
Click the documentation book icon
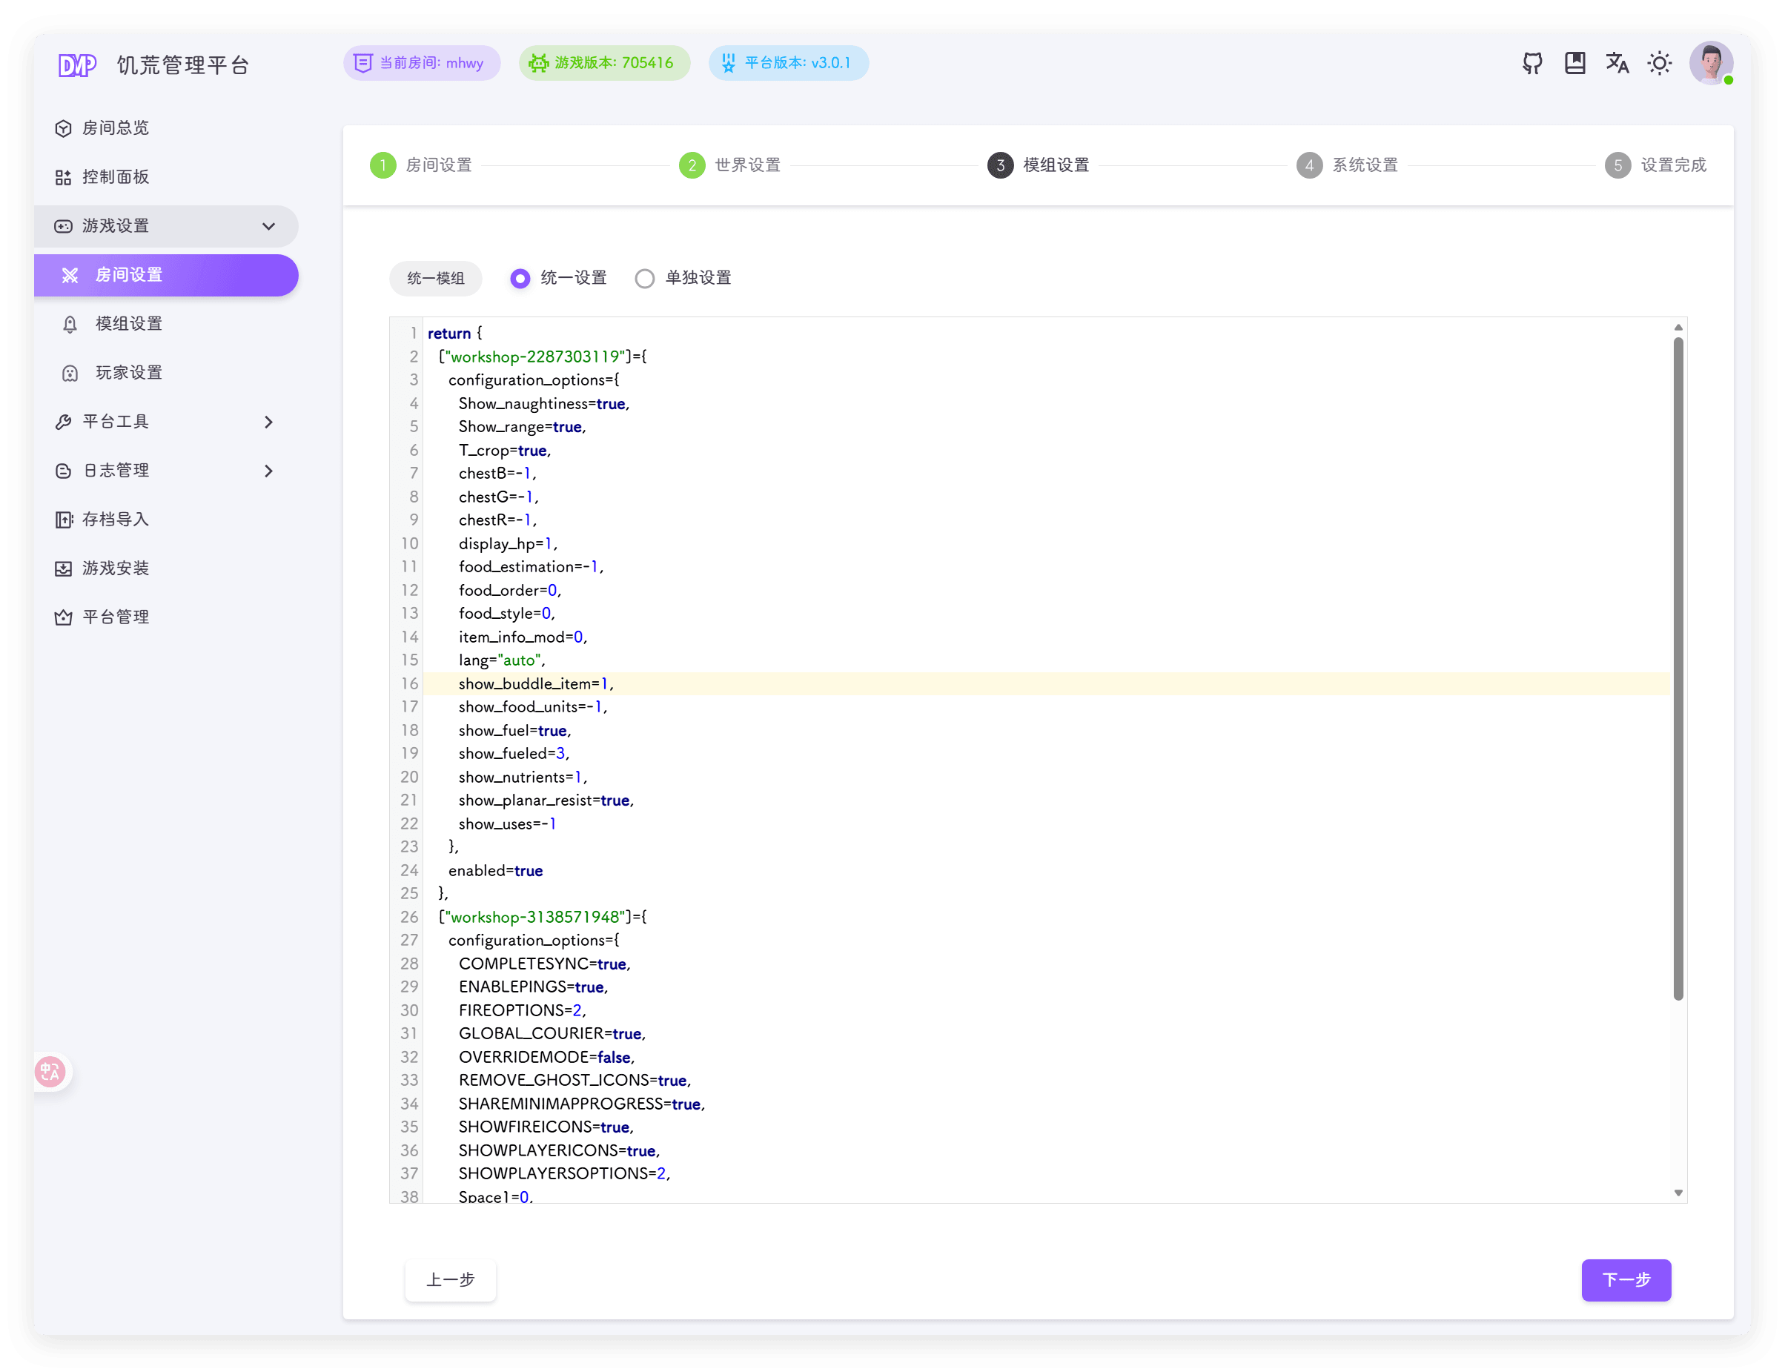[x=1574, y=64]
